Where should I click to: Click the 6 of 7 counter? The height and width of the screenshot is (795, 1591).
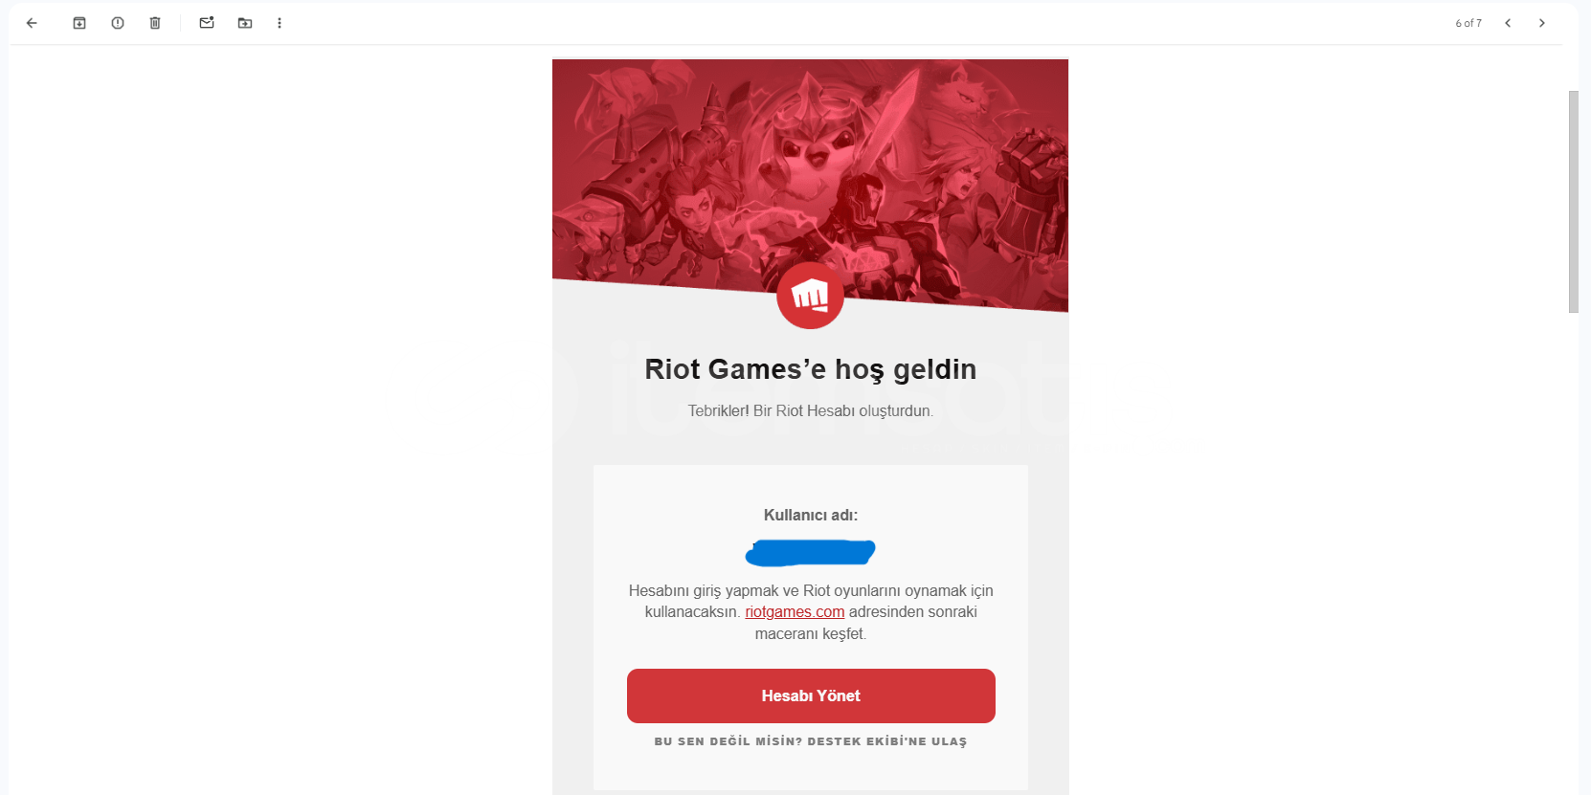(1468, 23)
